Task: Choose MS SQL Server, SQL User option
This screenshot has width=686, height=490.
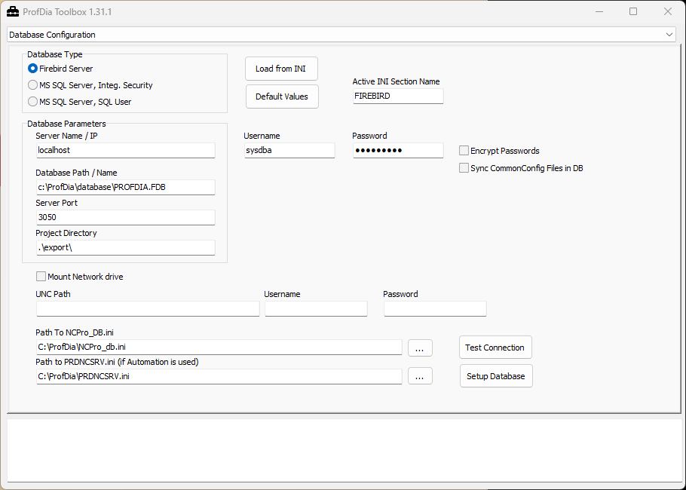Action: [33, 102]
